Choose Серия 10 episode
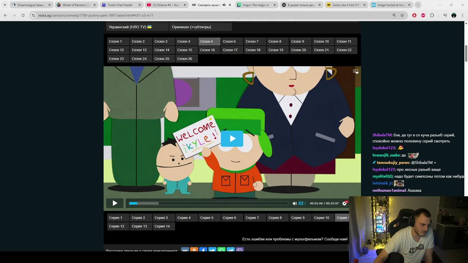This screenshot has width=468, height=263. point(323,218)
